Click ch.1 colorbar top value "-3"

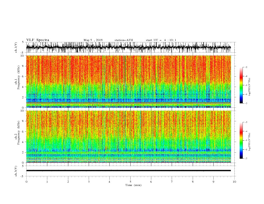tap(246, 67)
